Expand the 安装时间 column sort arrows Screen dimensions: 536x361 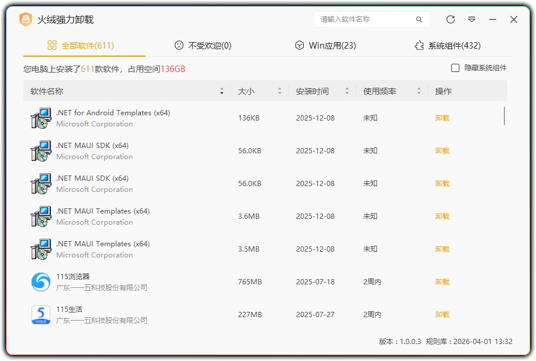click(348, 91)
